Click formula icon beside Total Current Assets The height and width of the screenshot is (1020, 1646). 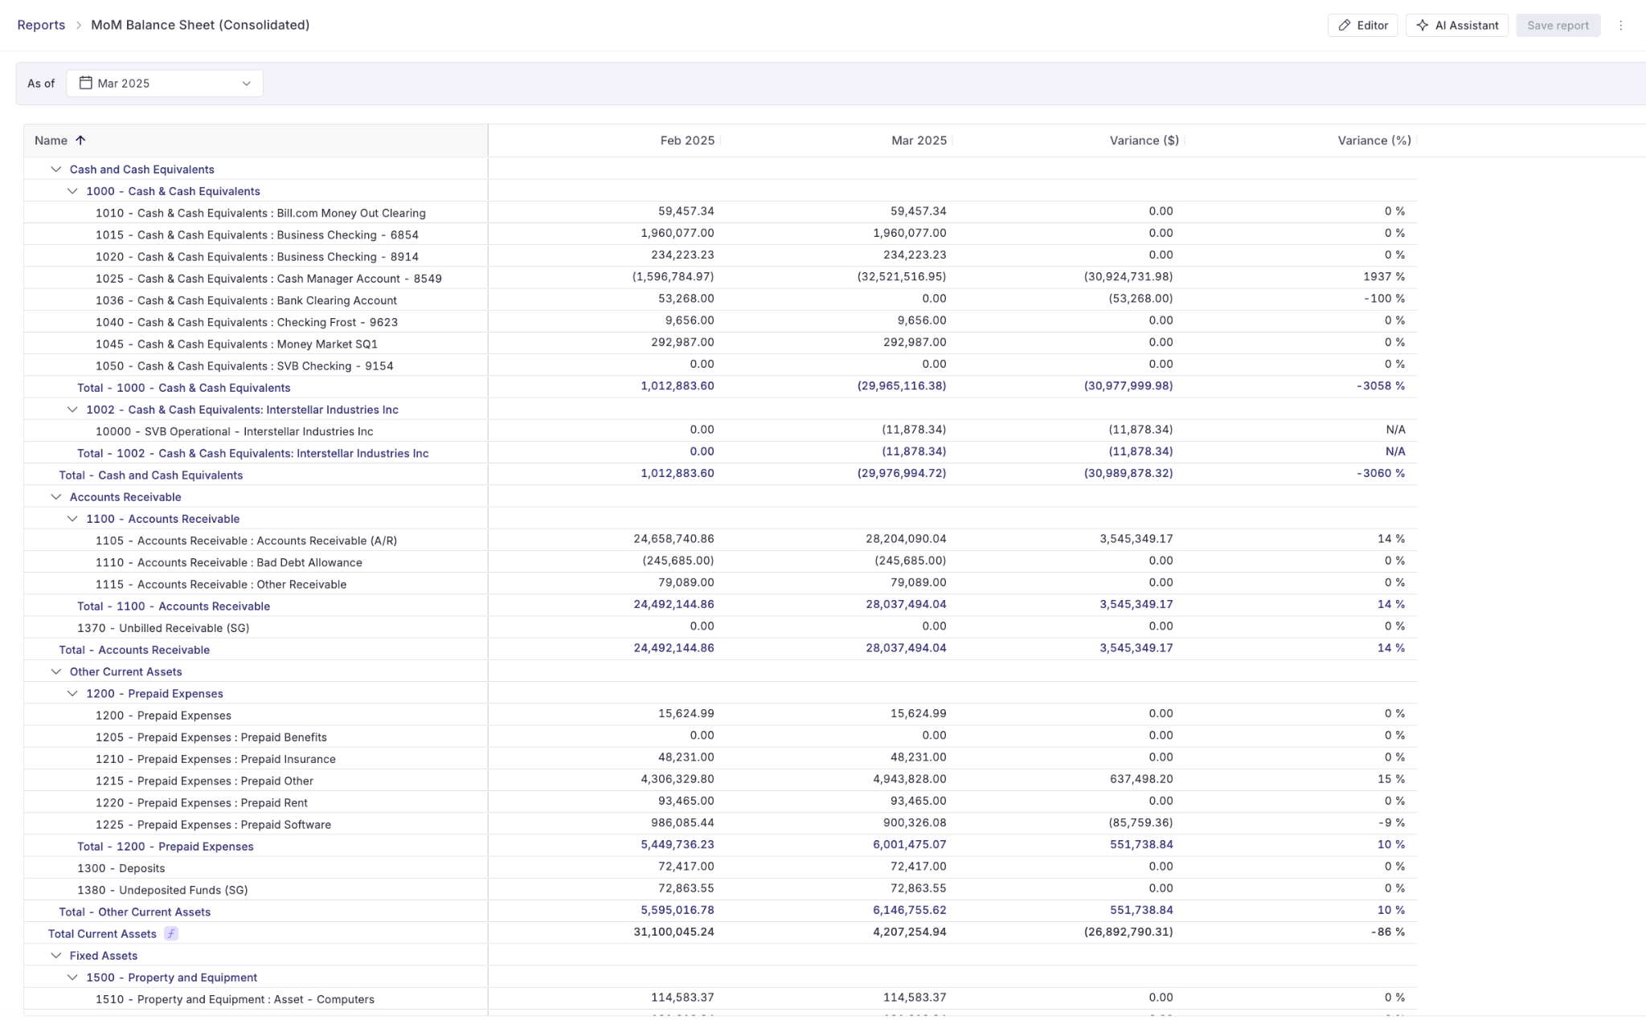click(x=171, y=933)
